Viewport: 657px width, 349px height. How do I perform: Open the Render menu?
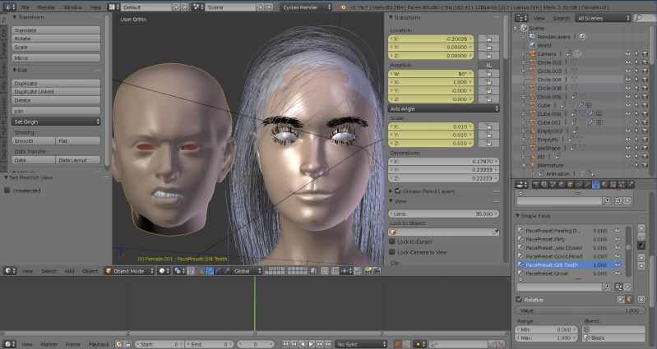(x=46, y=7)
